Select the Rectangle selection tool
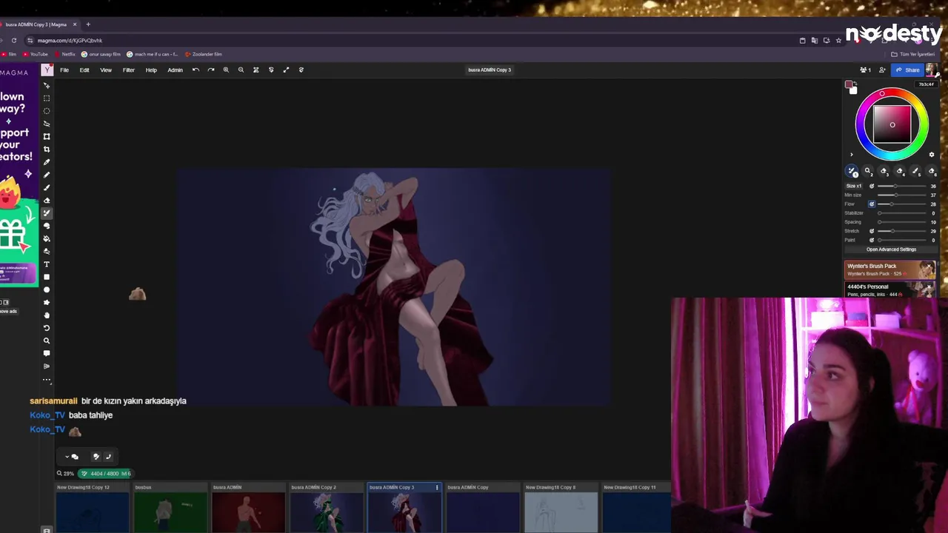This screenshot has height=533, width=948. [47, 98]
